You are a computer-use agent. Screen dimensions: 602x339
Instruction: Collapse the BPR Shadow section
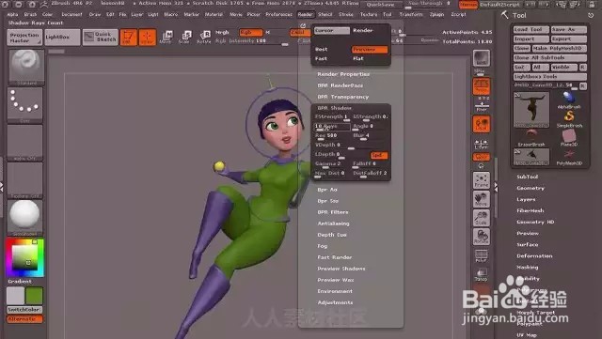coord(335,108)
